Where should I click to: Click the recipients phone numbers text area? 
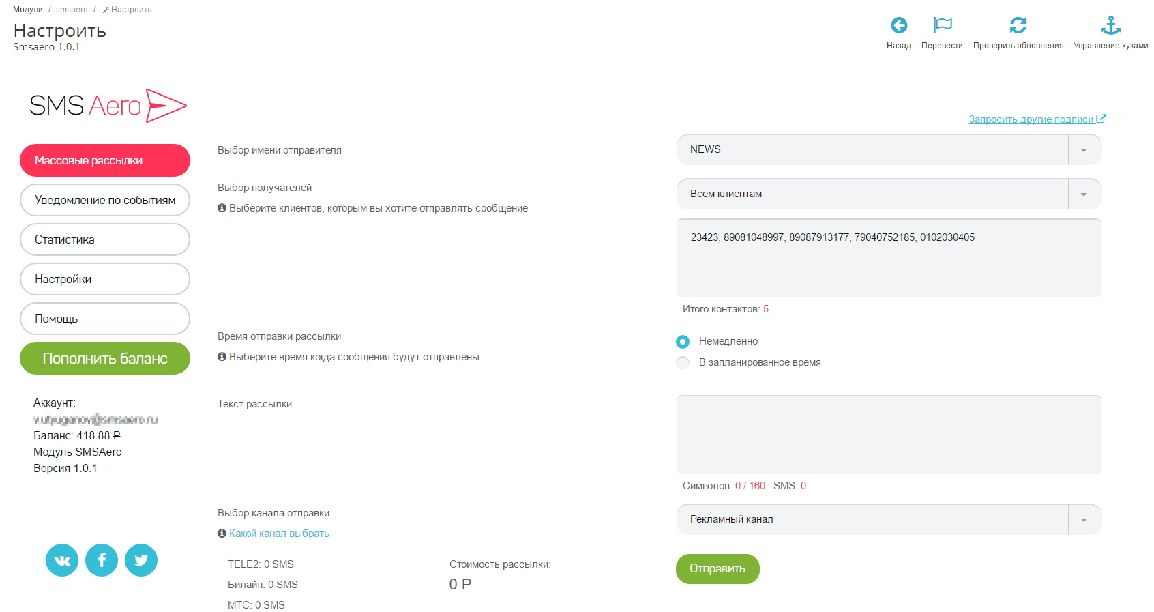pyautogui.click(x=889, y=258)
